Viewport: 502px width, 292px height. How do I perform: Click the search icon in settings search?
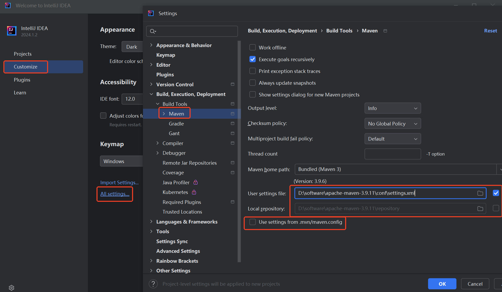pos(153,31)
